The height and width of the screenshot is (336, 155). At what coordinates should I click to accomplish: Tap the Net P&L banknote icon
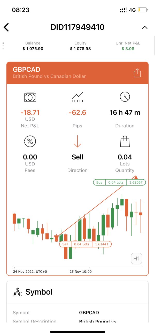coord(30,97)
